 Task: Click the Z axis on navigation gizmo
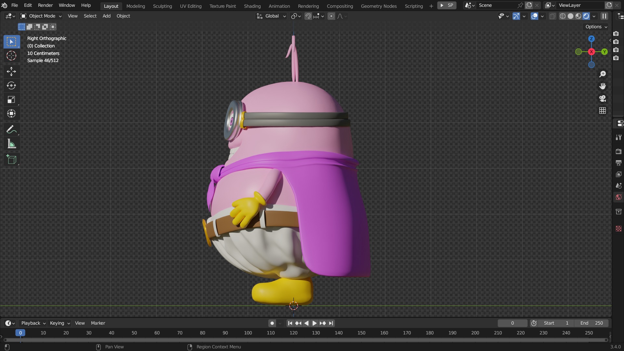pos(591,39)
